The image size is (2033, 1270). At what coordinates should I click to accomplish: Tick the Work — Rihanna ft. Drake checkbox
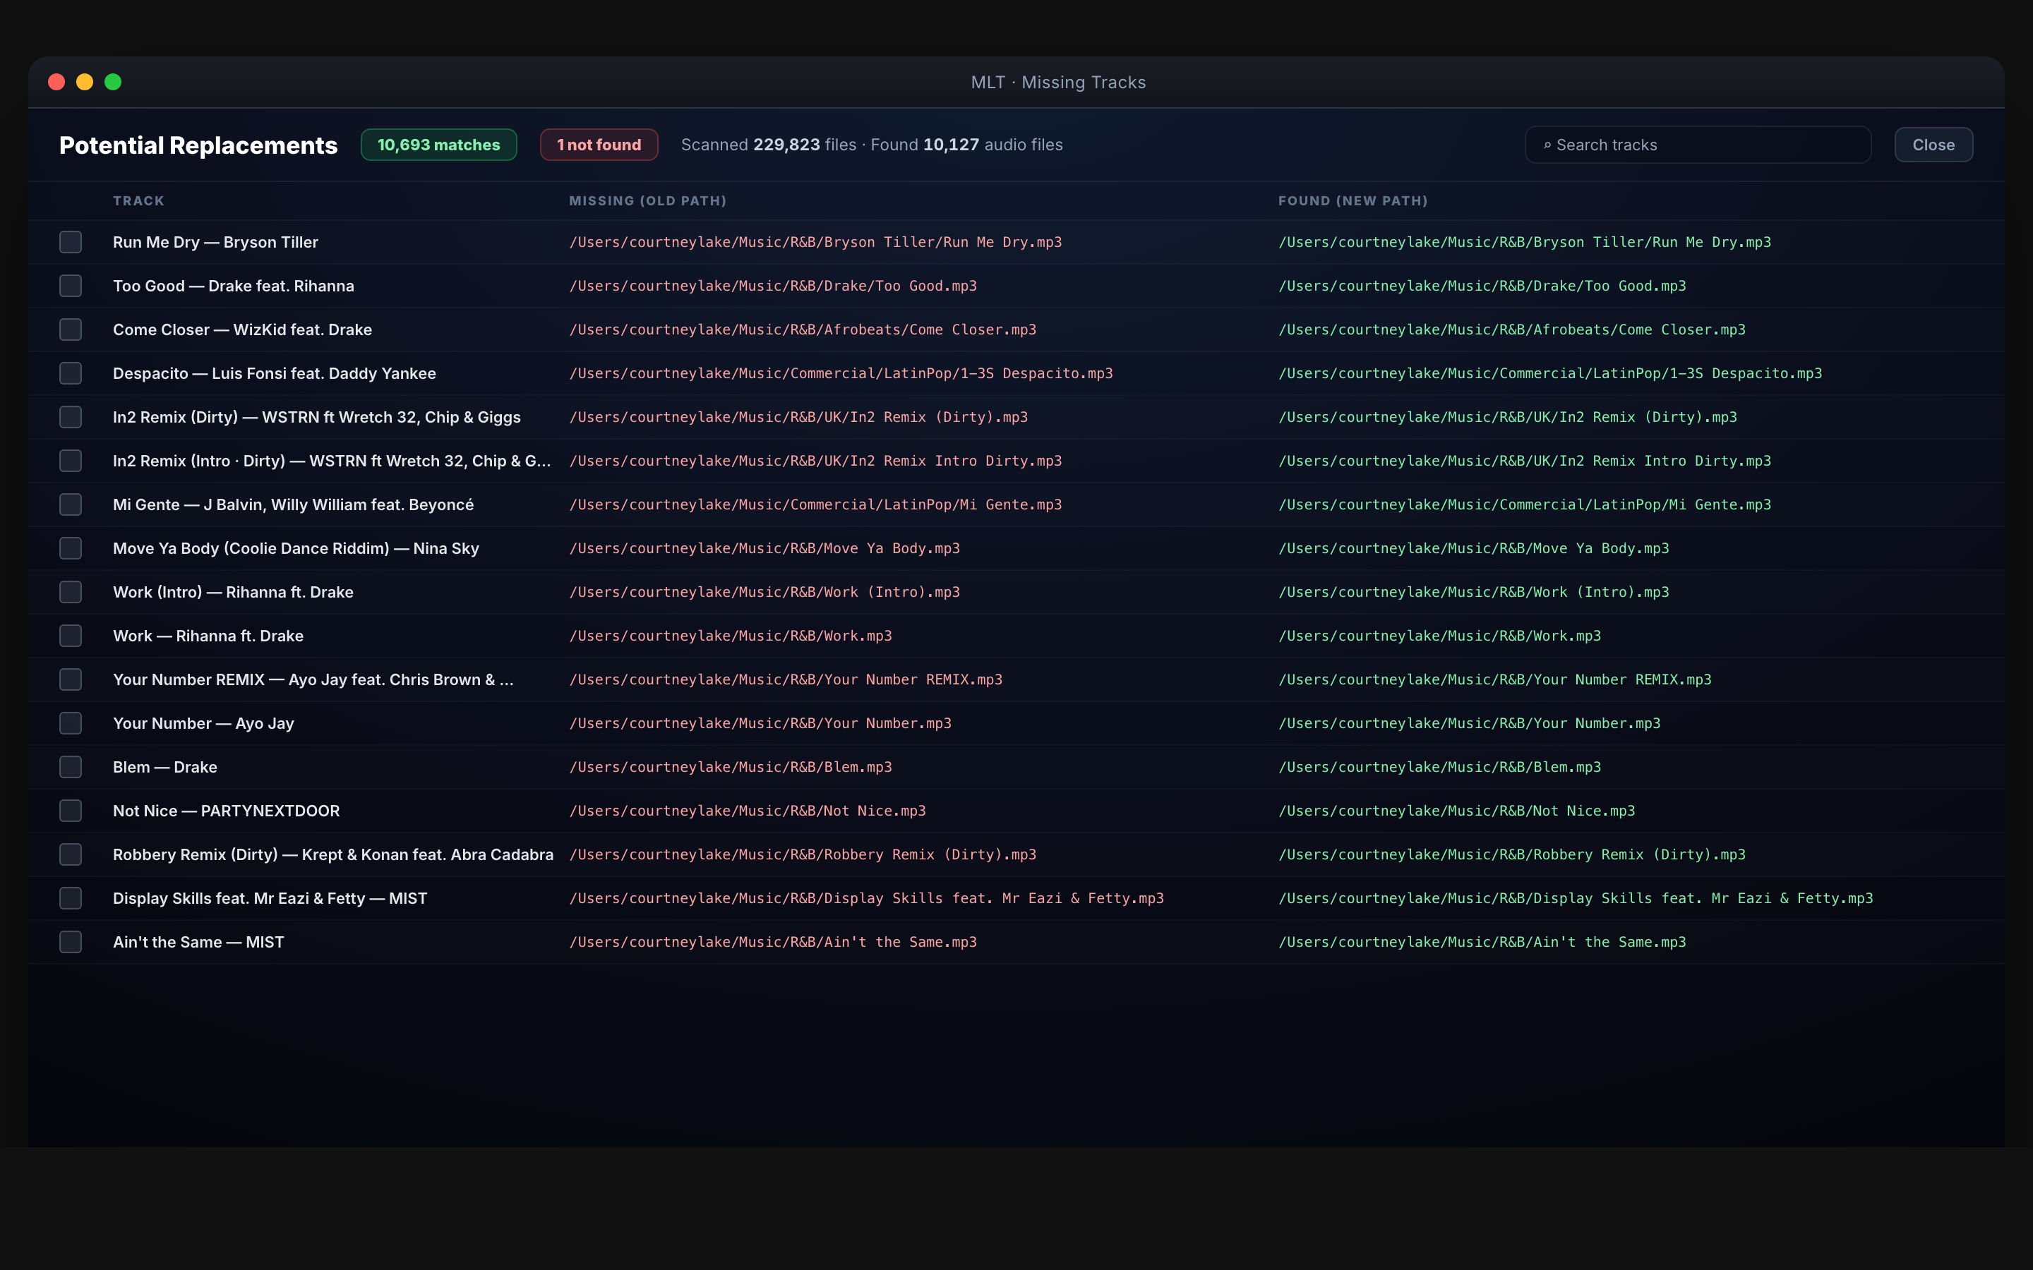(71, 635)
